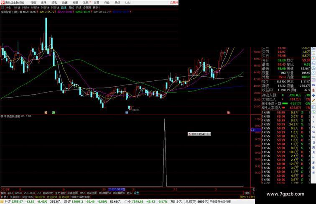Open the 热点 menu in the top bar
The width and height of the screenshot is (316, 204).
pos(117,3)
